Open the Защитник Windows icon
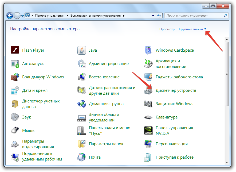This screenshot has height=172, width=236. coord(148,104)
